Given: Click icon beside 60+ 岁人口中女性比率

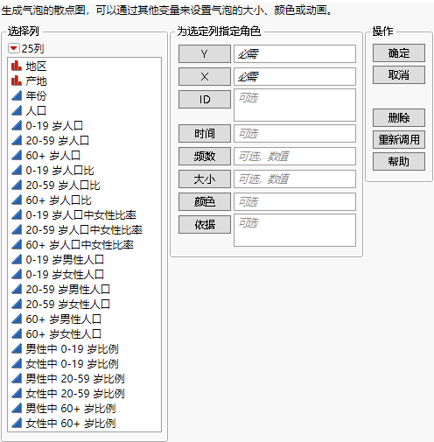Looking at the screenshot, I should pos(17,244).
